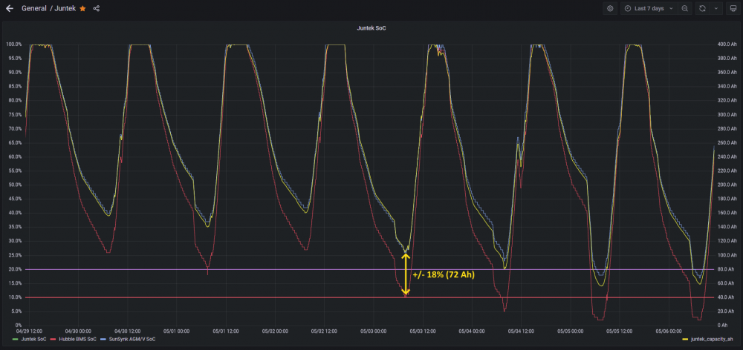Open the share dashboard icon

click(96, 8)
